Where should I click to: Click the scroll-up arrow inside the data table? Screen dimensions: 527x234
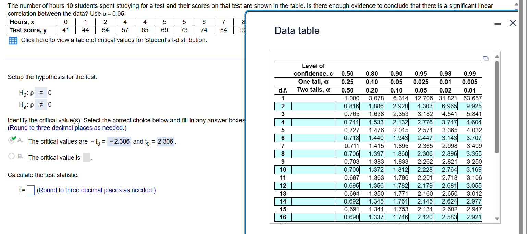coord(497,56)
